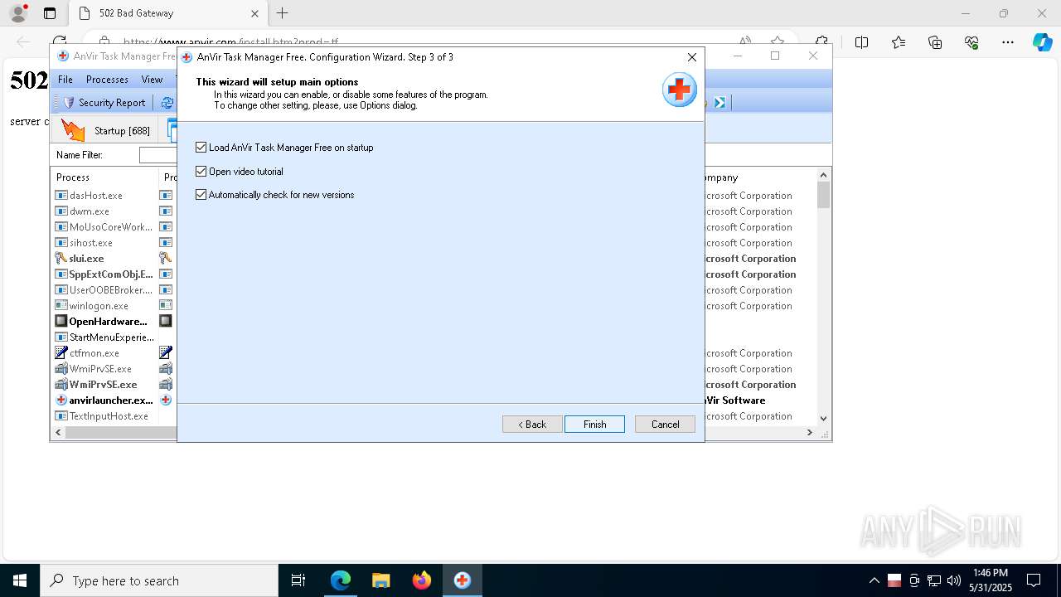Image resolution: width=1061 pixels, height=597 pixels.
Task: Select the OpenHardware... process row
Action: 105,322
